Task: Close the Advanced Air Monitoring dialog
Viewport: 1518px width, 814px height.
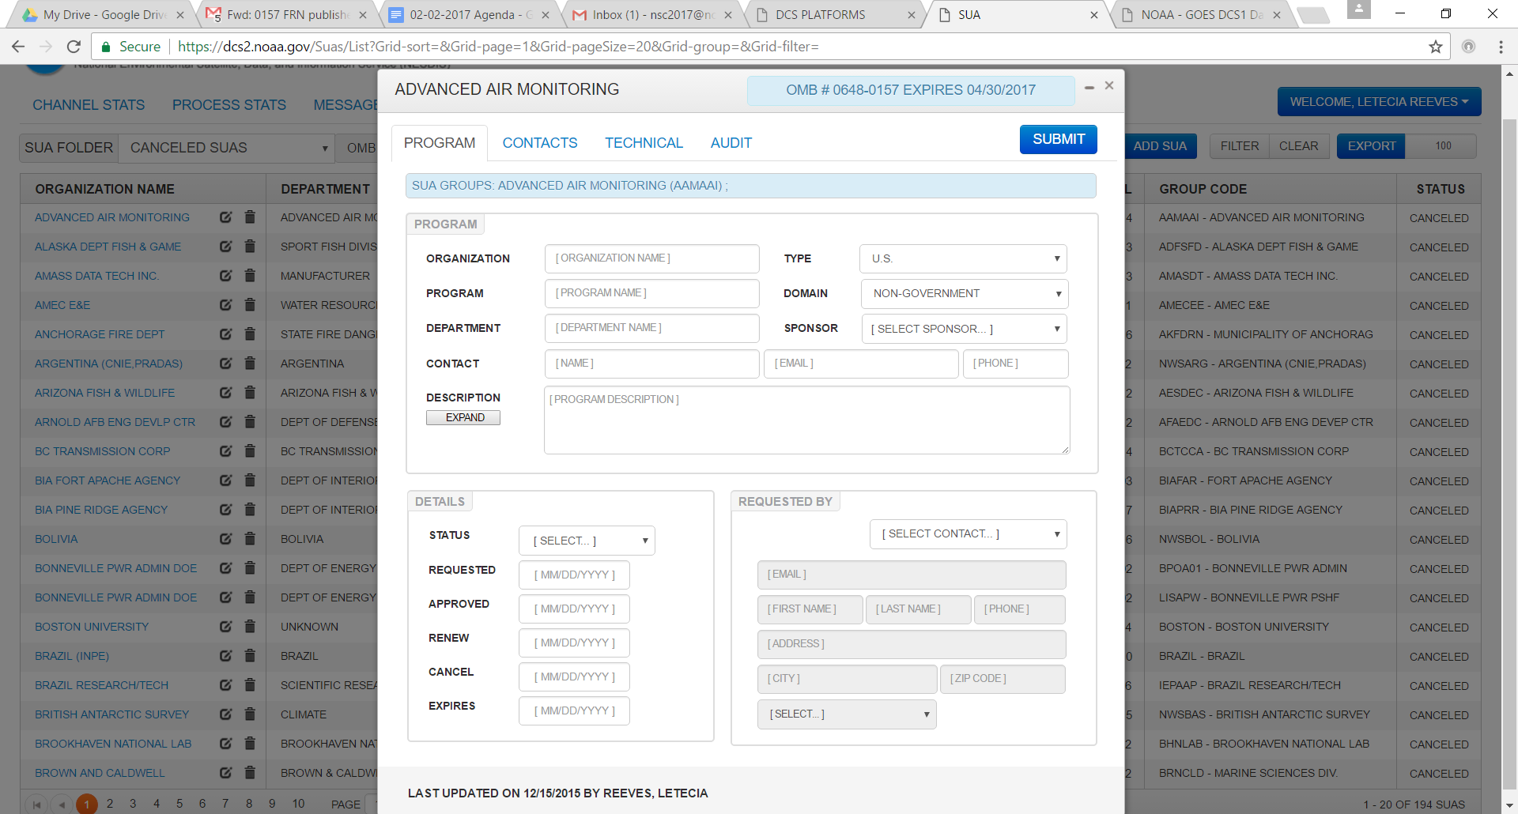Action: pyautogui.click(x=1109, y=85)
